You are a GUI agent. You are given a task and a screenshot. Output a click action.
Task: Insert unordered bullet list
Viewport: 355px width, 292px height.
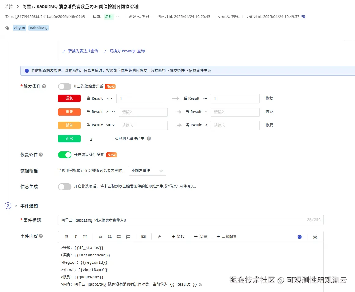[119, 237]
